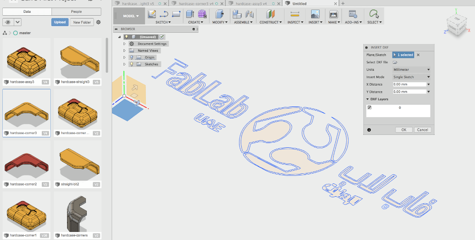Click the Select DXF file folder icon
Viewport: 475px width, 240px height.
[x=395, y=62]
